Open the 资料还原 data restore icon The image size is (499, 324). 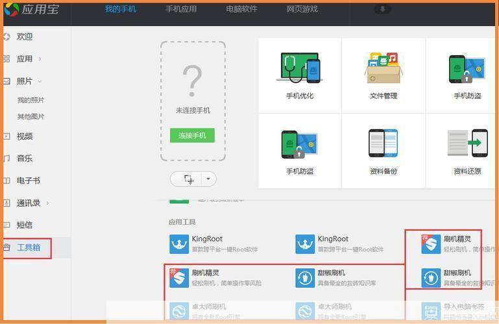point(467,143)
